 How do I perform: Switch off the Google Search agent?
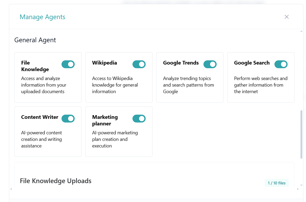[281, 64]
